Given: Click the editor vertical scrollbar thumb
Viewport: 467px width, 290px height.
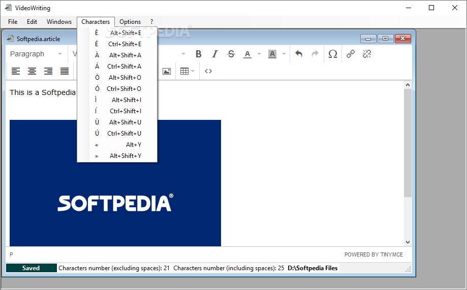Looking at the screenshot, I should (x=408, y=143).
